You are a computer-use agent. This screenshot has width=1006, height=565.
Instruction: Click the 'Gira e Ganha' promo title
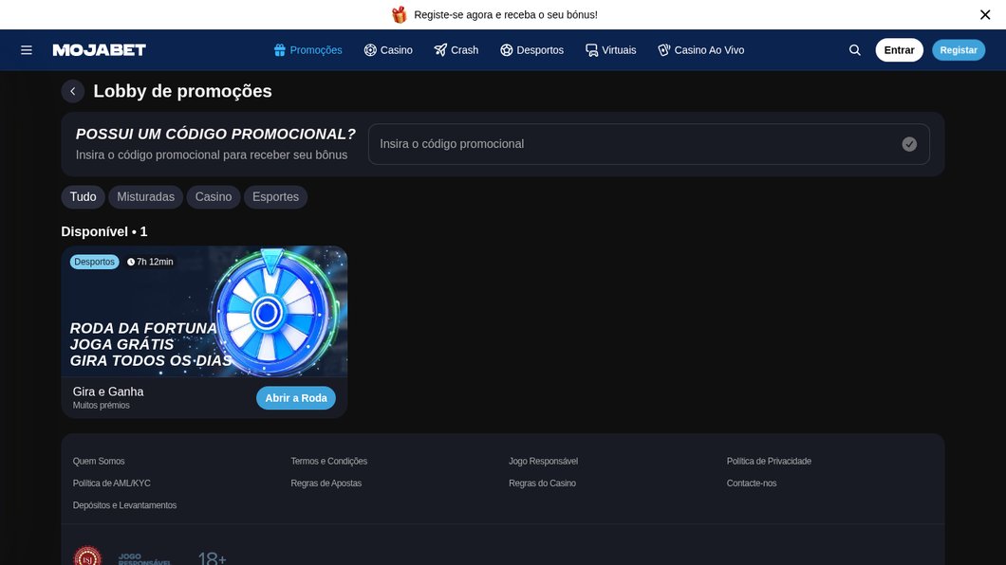point(108,392)
